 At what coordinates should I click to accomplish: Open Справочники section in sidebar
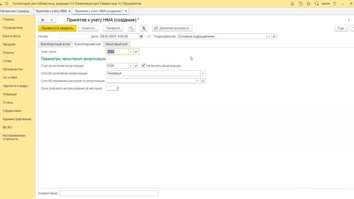[12, 111]
